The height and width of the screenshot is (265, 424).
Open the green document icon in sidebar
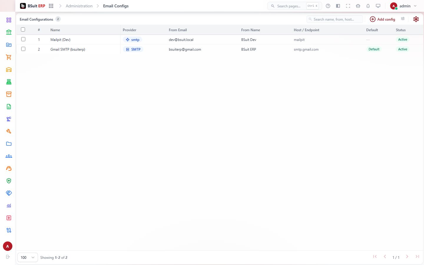[9, 107]
